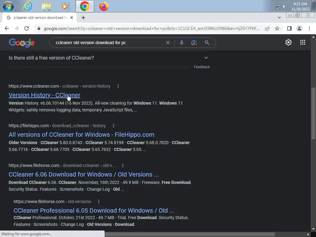Switch to the Chrome taskbar icon
This screenshot has height=237, width=316.
click(85, 6)
